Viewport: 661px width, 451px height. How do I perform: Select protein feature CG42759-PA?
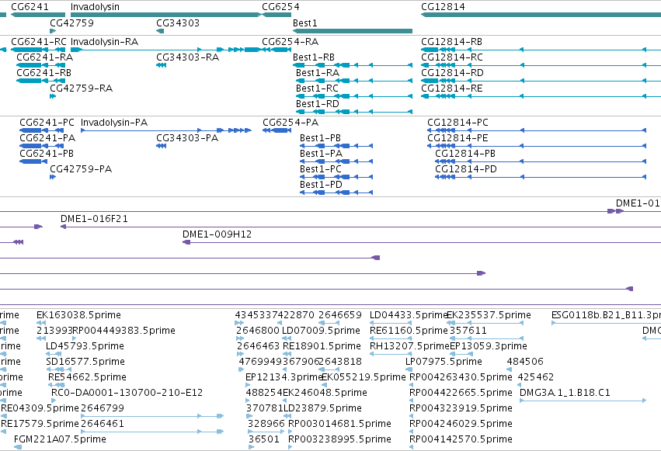(81, 169)
